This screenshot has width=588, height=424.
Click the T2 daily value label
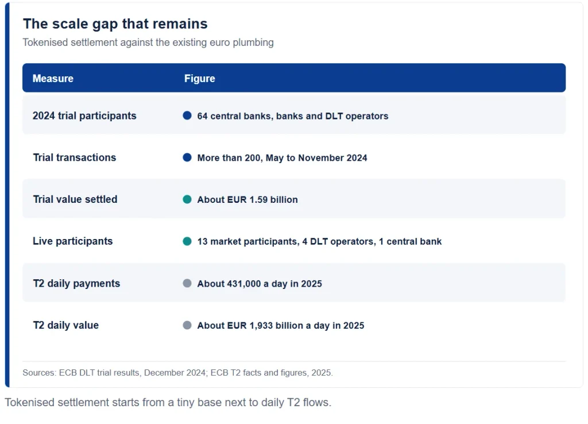click(65, 325)
